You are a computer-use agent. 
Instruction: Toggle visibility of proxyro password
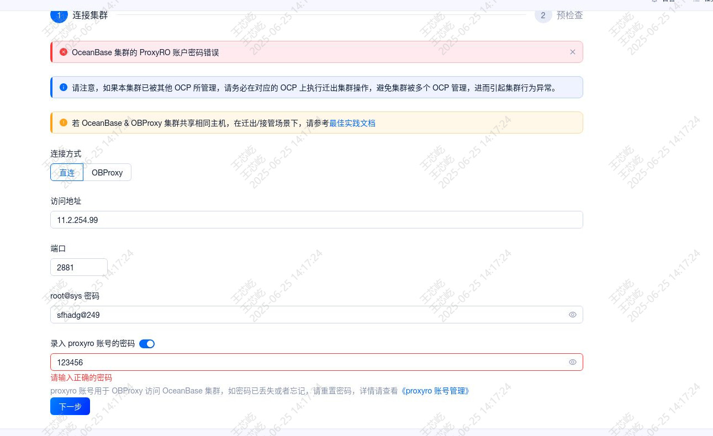(573, 362)
